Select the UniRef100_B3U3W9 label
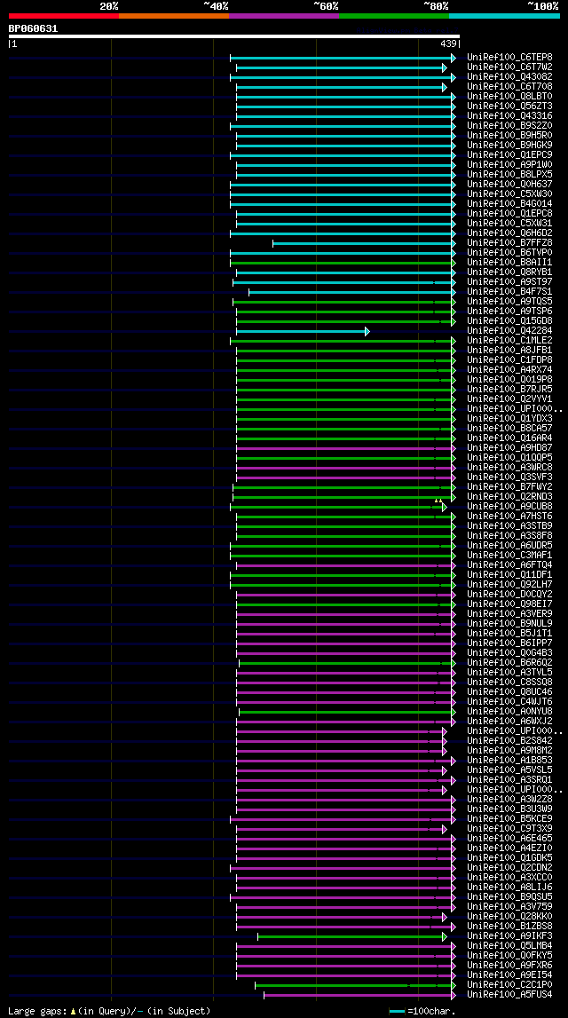Screen dimensions: 568x1018 pos(509,809)
